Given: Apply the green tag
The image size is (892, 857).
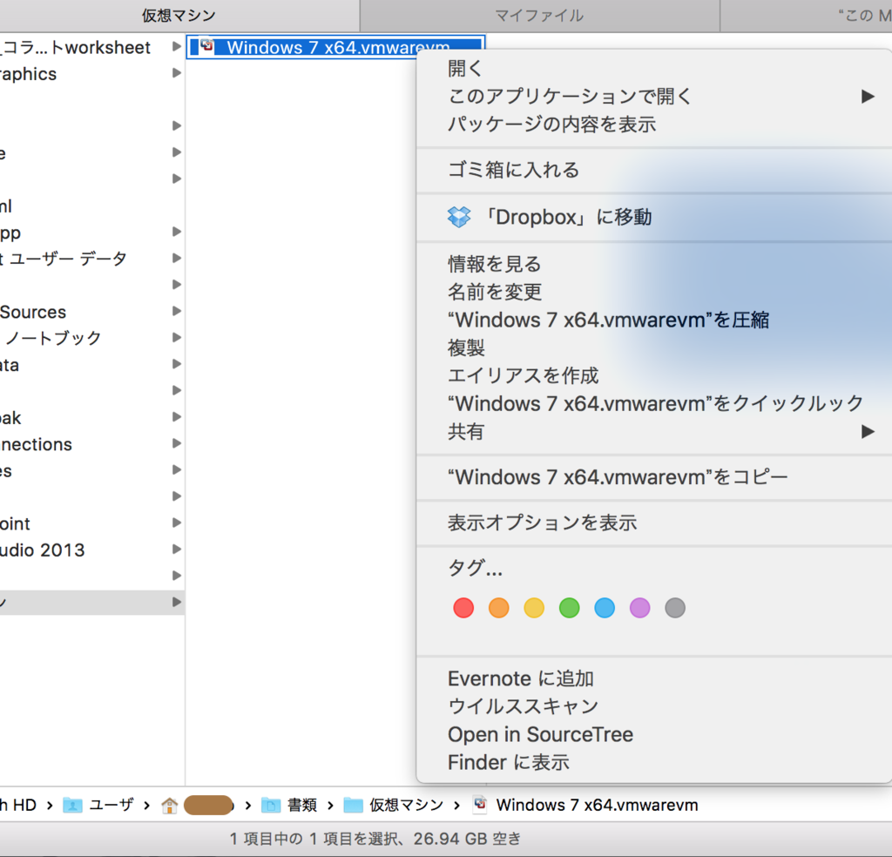Looking at the screenshot, I should 570,608.
